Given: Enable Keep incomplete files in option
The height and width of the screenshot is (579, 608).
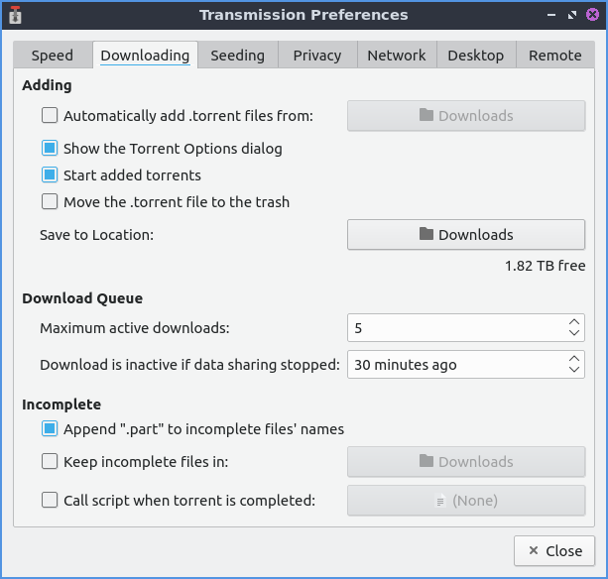Looking at the screenshot, I should point(50,461).
